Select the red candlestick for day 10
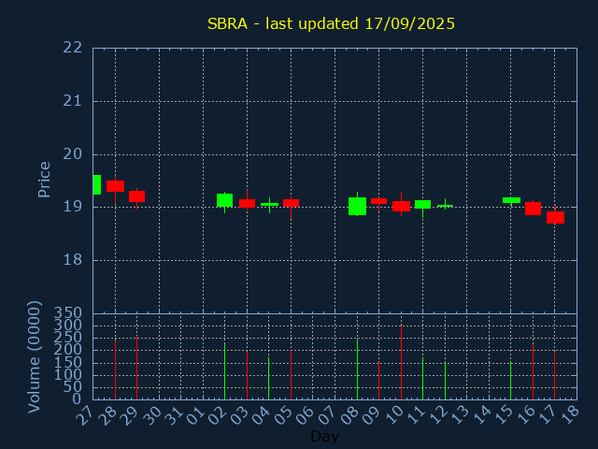The image size is (598, 449). pos(401,206)
